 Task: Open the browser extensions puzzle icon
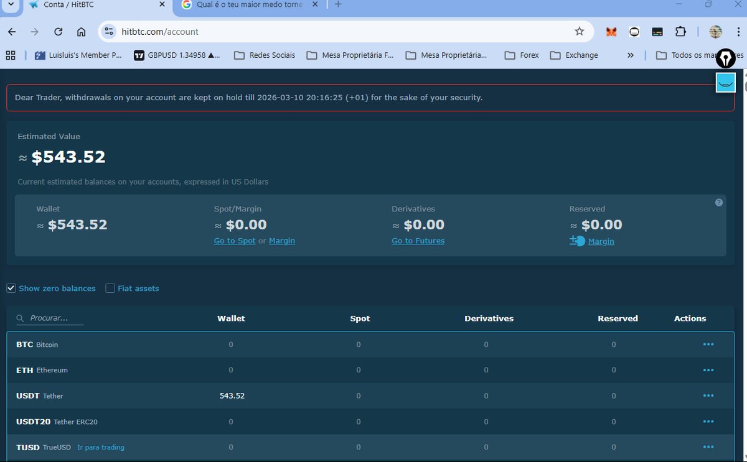[x=680, y=32]
